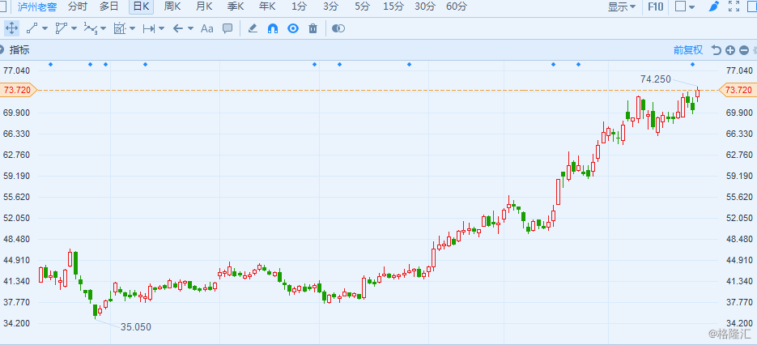Viewport: 757px width, 345px height.
Task: Click the 77.040 label on right axis
Action: coord(739,70)
